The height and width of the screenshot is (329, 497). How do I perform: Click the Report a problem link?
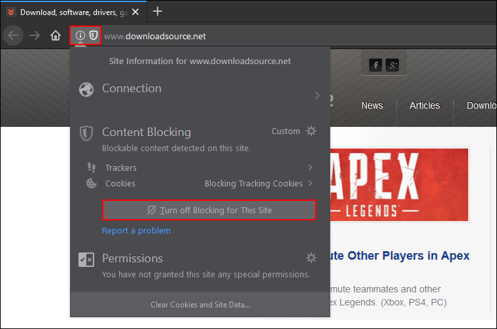coord(136,231)
